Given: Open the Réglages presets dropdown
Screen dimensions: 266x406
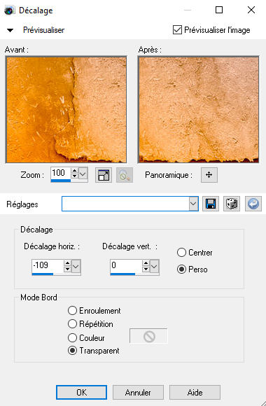Looking at the screenshot, I should [193, 204].
